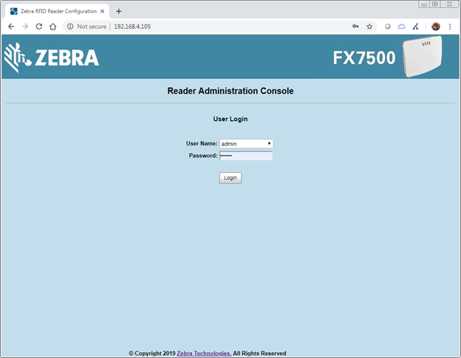Open the Chrome three-dot menu
This screenshot has height=358, width=461.
[450, 27]
